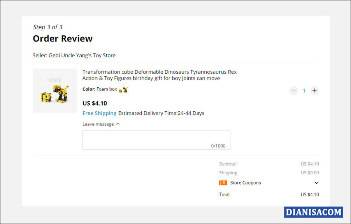351x224 pixels.
Task: Click the Step 3 of 3 label
Action: [x=48, y=27]
